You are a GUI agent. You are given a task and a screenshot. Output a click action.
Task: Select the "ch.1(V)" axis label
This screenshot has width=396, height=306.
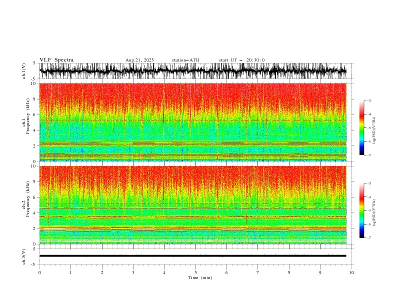point(24,71)
